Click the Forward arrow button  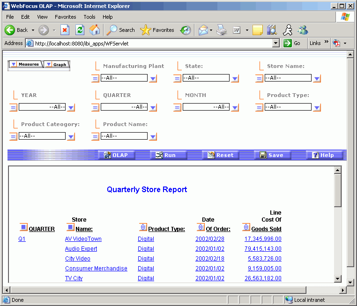point(44,30)
